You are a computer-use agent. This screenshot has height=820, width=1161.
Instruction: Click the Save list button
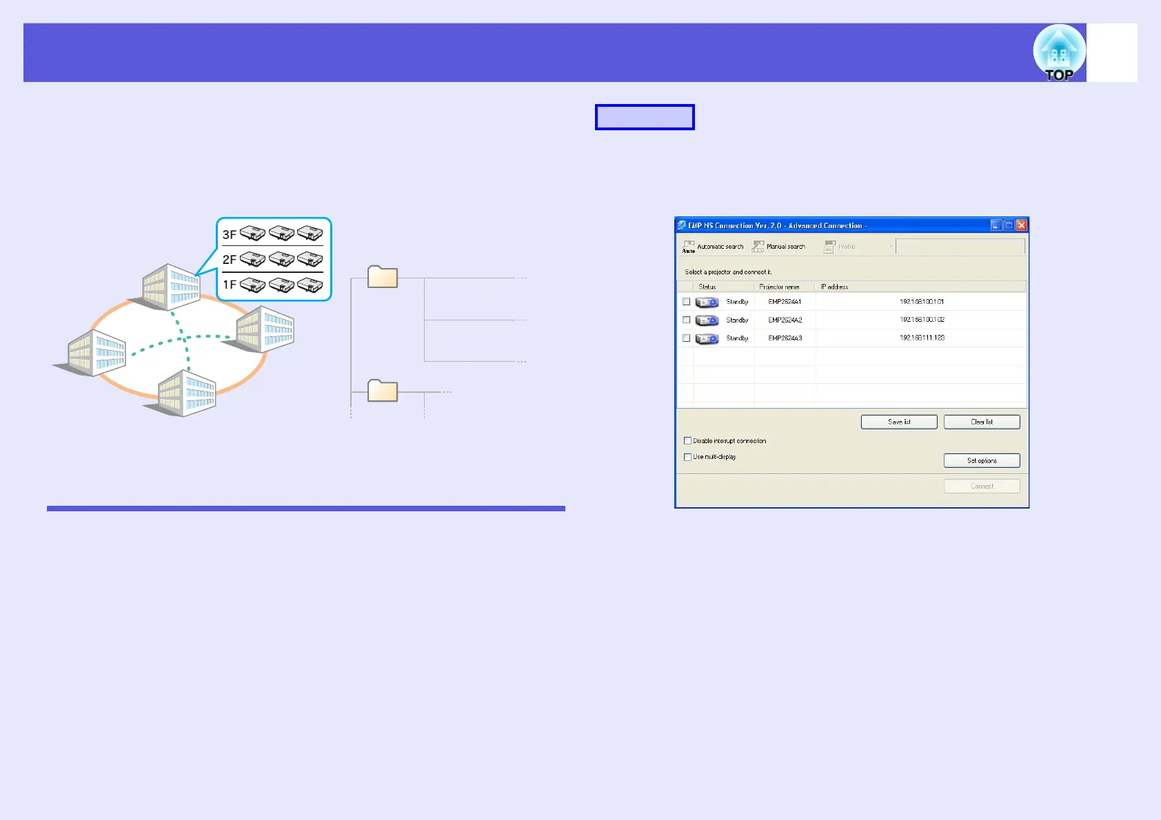pos(899,422)
